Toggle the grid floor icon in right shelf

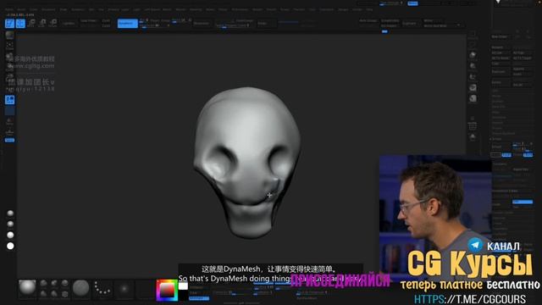pos(473,126)
